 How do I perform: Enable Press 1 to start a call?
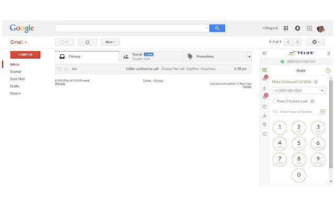(x=274, y=101)
